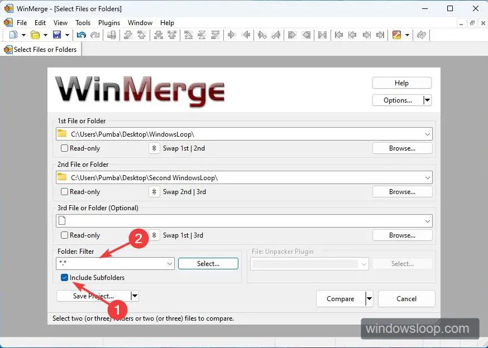Click the Compare button
Viewport: 488px width, 348px height.
341,299
